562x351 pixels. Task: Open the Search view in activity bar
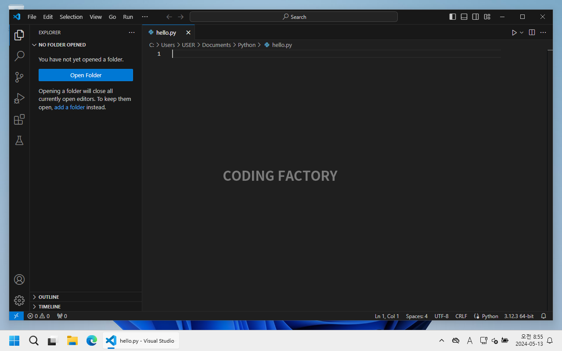(x=19, y=56)
